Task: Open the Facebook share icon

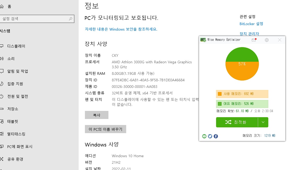Action: click(216, 136)
